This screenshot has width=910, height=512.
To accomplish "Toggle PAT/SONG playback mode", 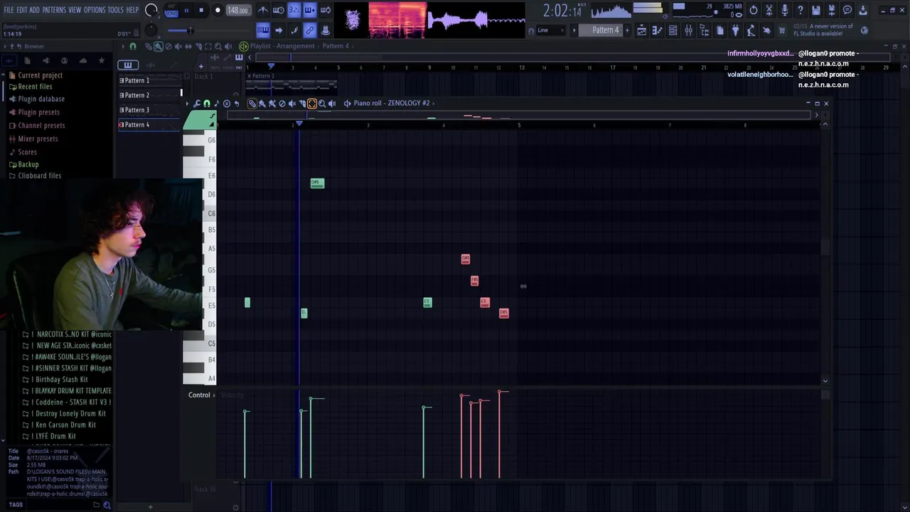I will 171,10.
